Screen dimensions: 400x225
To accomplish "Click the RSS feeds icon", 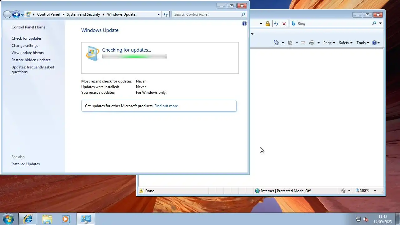I will click(290, 43).
